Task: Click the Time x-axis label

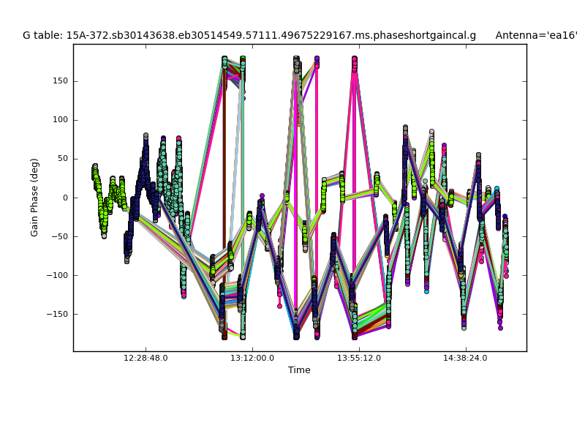Action: click(299, 370)
